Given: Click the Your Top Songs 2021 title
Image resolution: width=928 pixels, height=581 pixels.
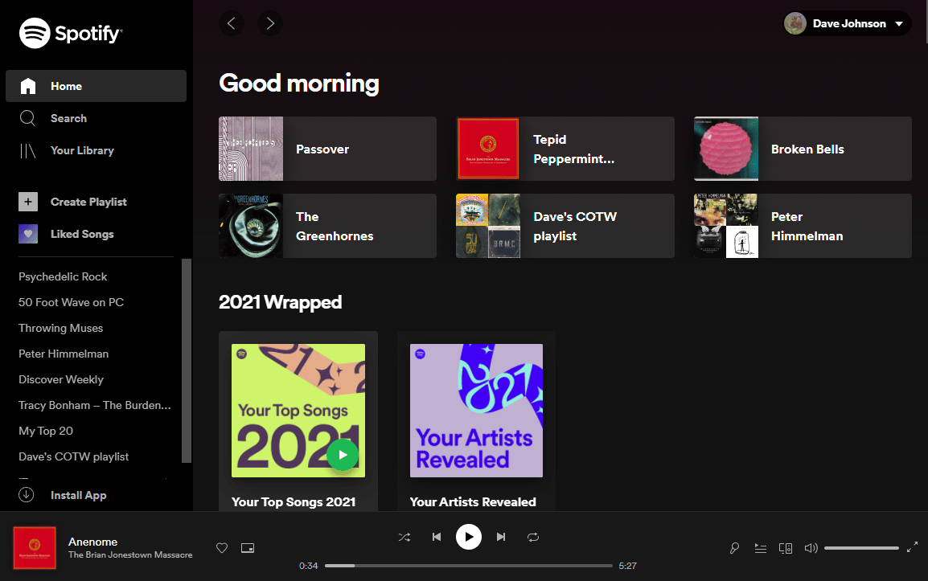Looking at the screenshot, I should 294,501.
